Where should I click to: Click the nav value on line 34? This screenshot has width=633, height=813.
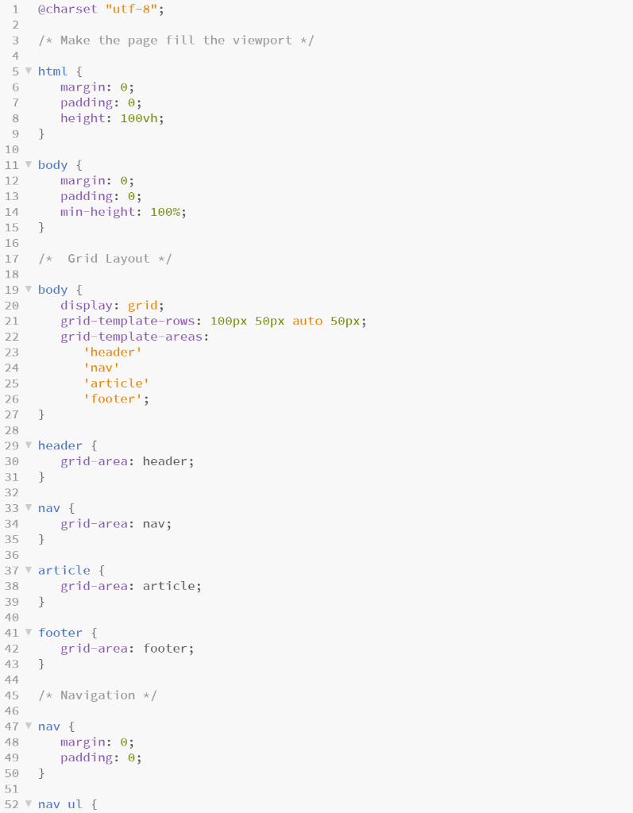coord(153,524)
